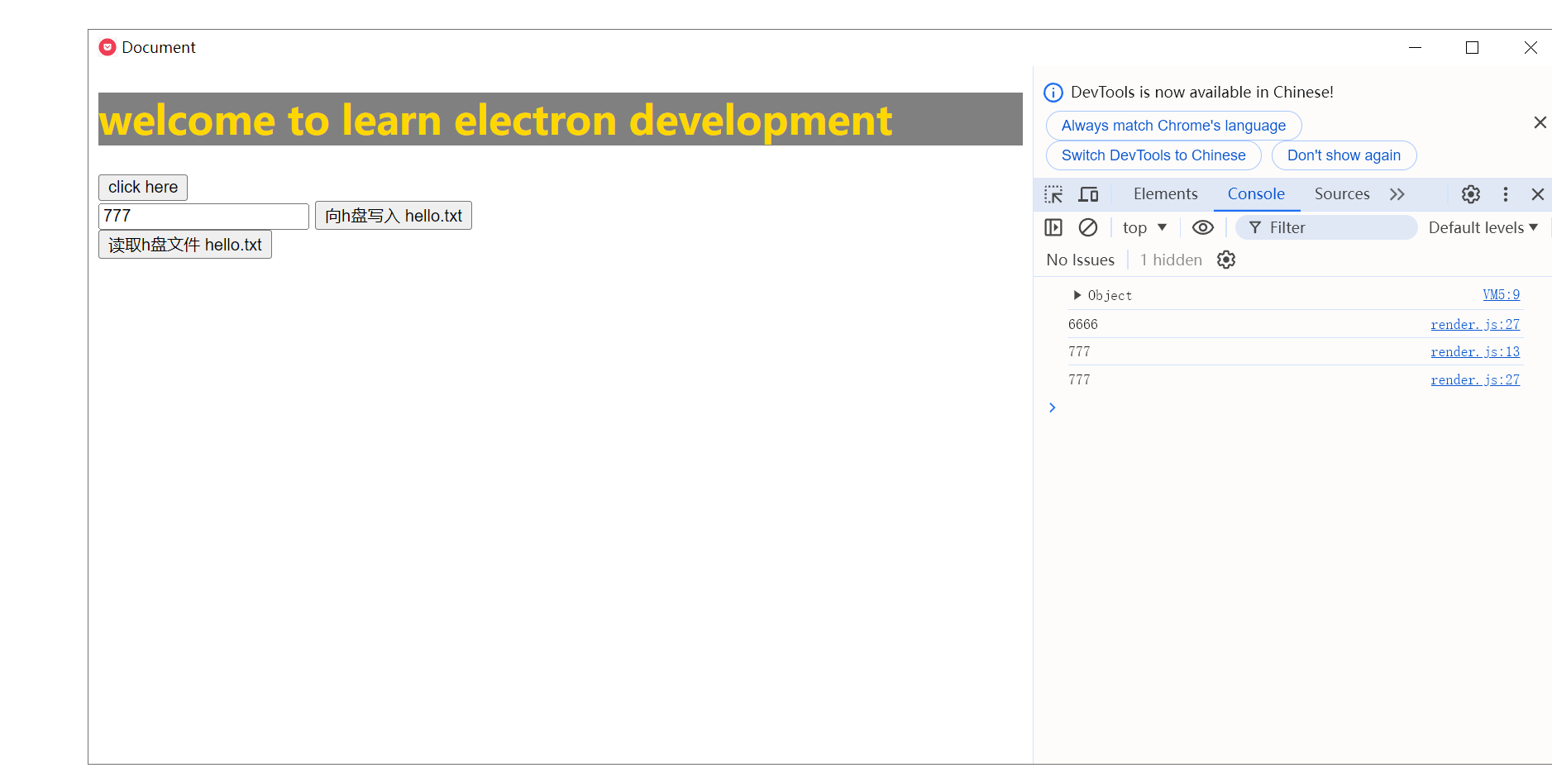The width and height of the screenshot is (1552, 782).
Task: Click the No Issues label
Action: (1081, 260)
